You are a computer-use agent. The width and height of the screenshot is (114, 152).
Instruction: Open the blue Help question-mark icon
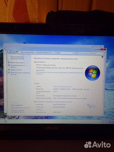click(x=102, y=57)
